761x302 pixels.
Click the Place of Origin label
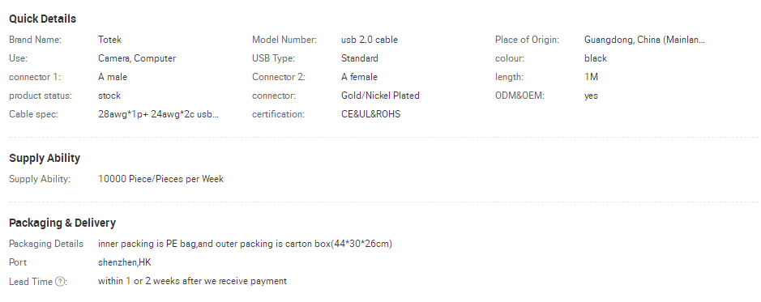click(527, 40)
